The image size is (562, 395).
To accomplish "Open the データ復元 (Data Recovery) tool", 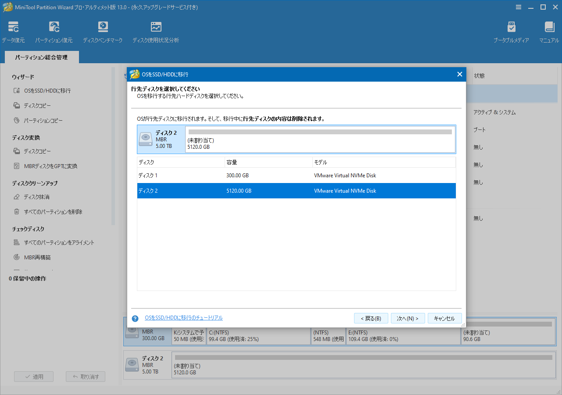I will [13, 31].
